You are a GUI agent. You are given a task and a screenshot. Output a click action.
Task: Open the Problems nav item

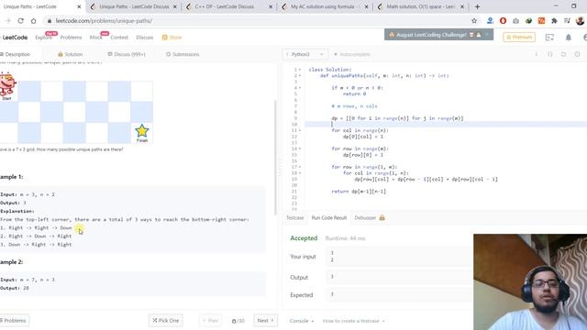[x=71, y=38]
